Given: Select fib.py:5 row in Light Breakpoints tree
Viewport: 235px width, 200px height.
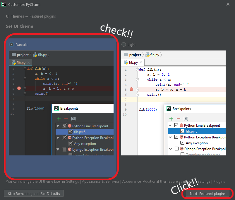Looking at the screenshot, I should coord(197,131).
